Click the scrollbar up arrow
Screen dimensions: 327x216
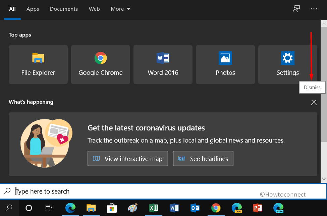tap(324, 23)
